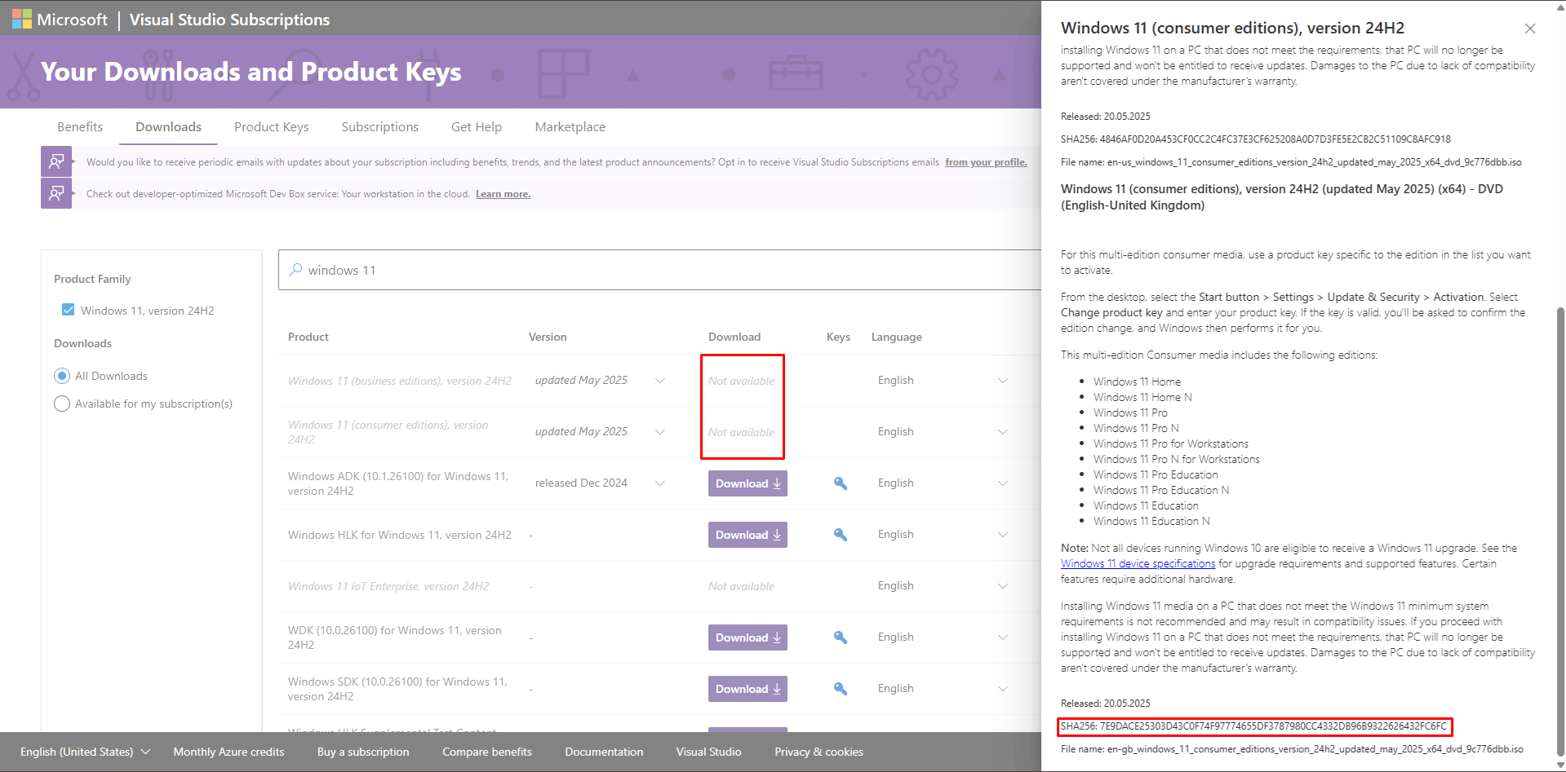
Task: Click the Download column header
Action: 734,337
